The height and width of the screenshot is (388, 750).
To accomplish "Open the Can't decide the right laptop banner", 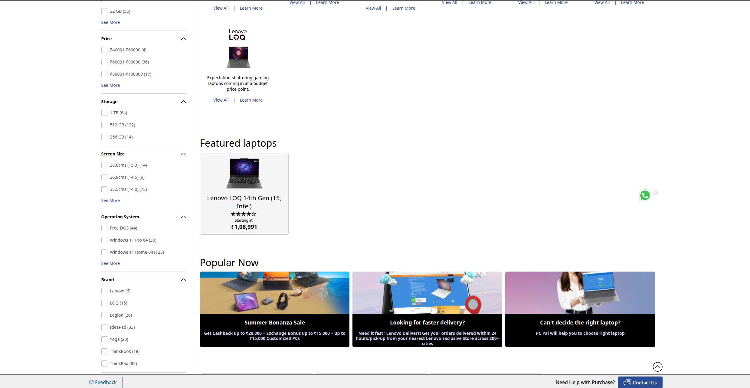I will 580,309.
